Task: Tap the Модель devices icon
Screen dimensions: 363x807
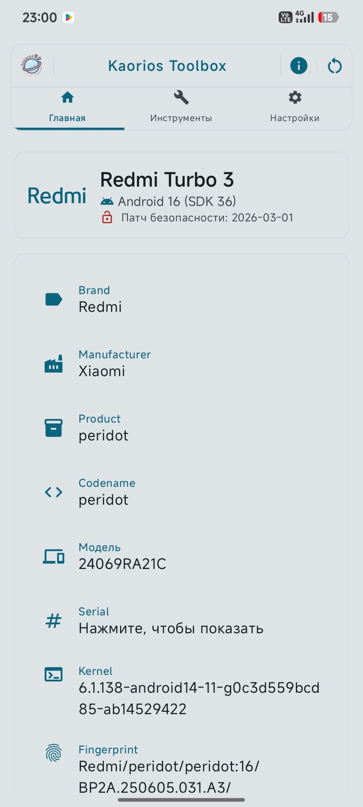Action: coord(54,556)
